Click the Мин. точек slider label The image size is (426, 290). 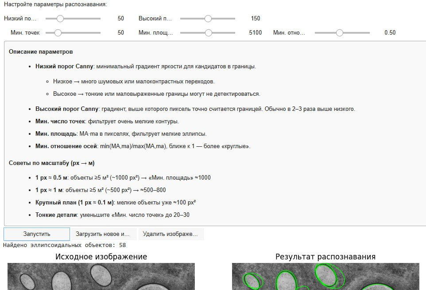click(25, 32)
